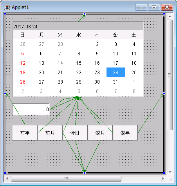Select highlighted date 24 in calendar
This screenshot has height=186, width=177.
pyautogui.click(x=116, y=72)
